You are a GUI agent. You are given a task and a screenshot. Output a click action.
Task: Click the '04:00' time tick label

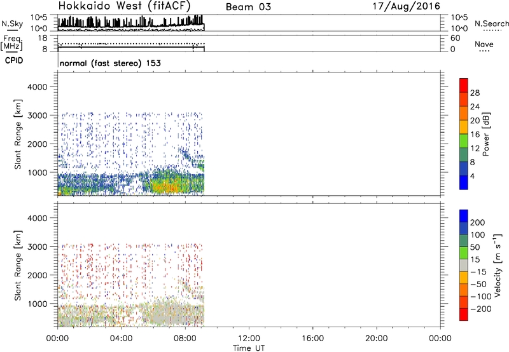(121, 339)
